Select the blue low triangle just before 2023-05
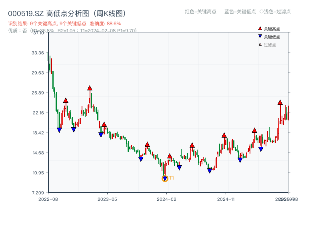This screenshot has width=320, height=240. click(x=101, y=135)
